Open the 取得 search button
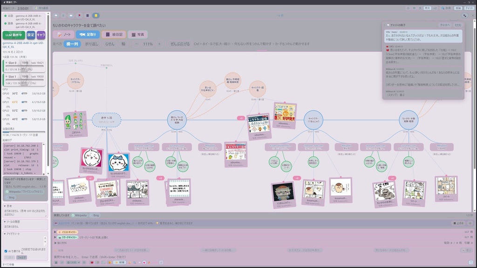This screenshot has height=268, width=477. [446, 8]
